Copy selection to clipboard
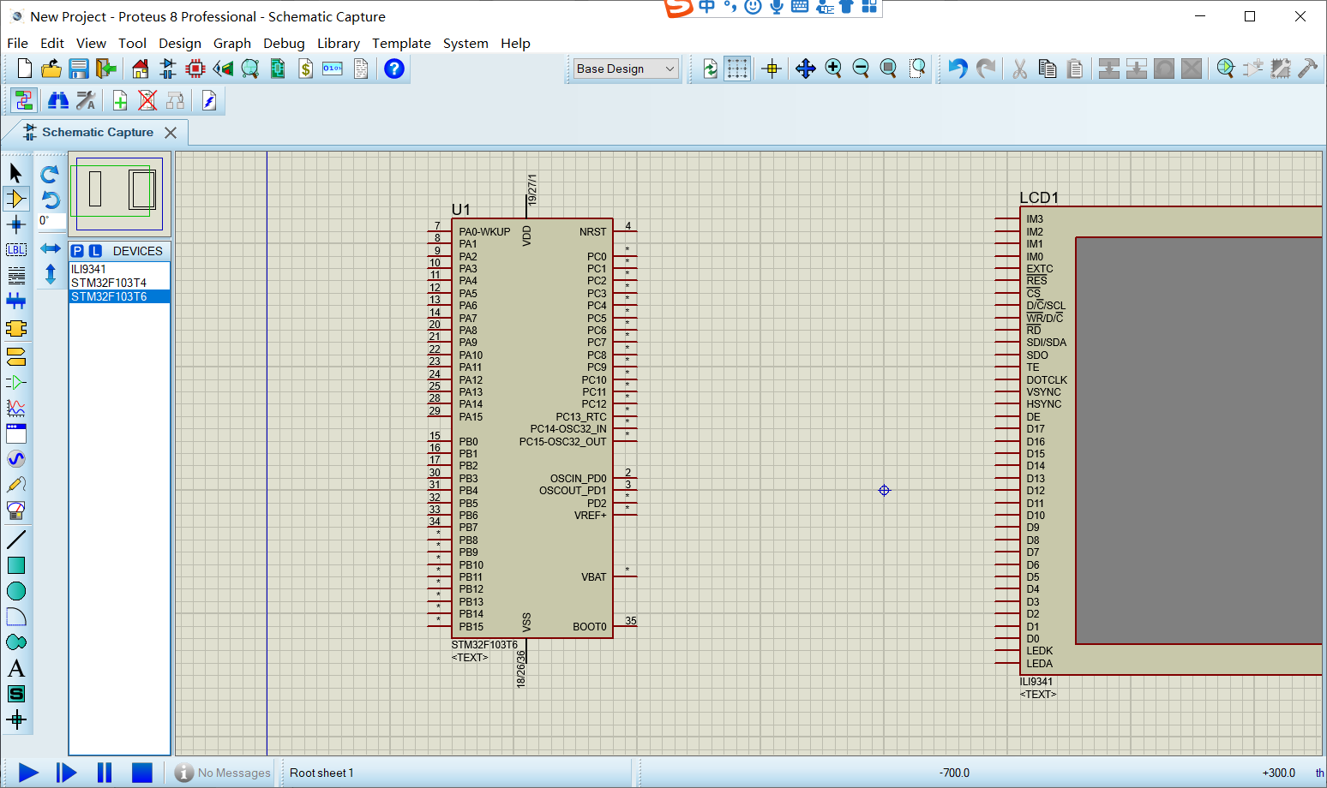Image resolution: width=1327 pixels, height=788 pixels. 1048,69
